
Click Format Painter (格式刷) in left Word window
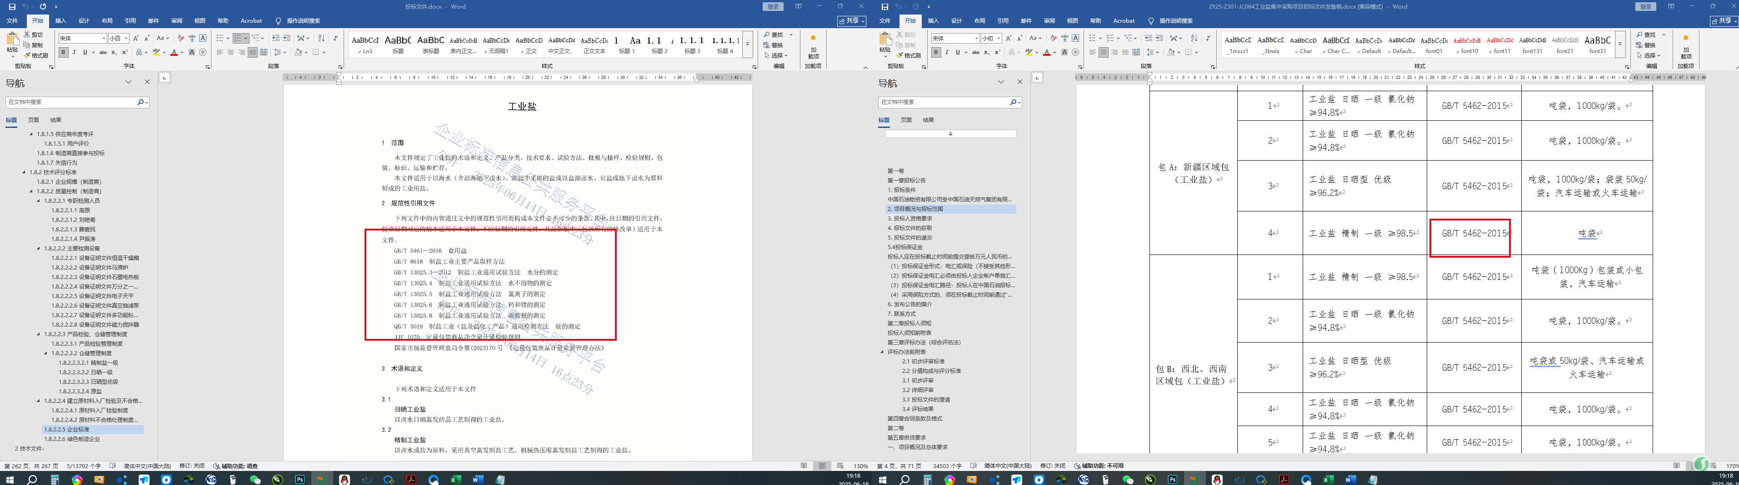pyautogui.click(x=39, y=55)
